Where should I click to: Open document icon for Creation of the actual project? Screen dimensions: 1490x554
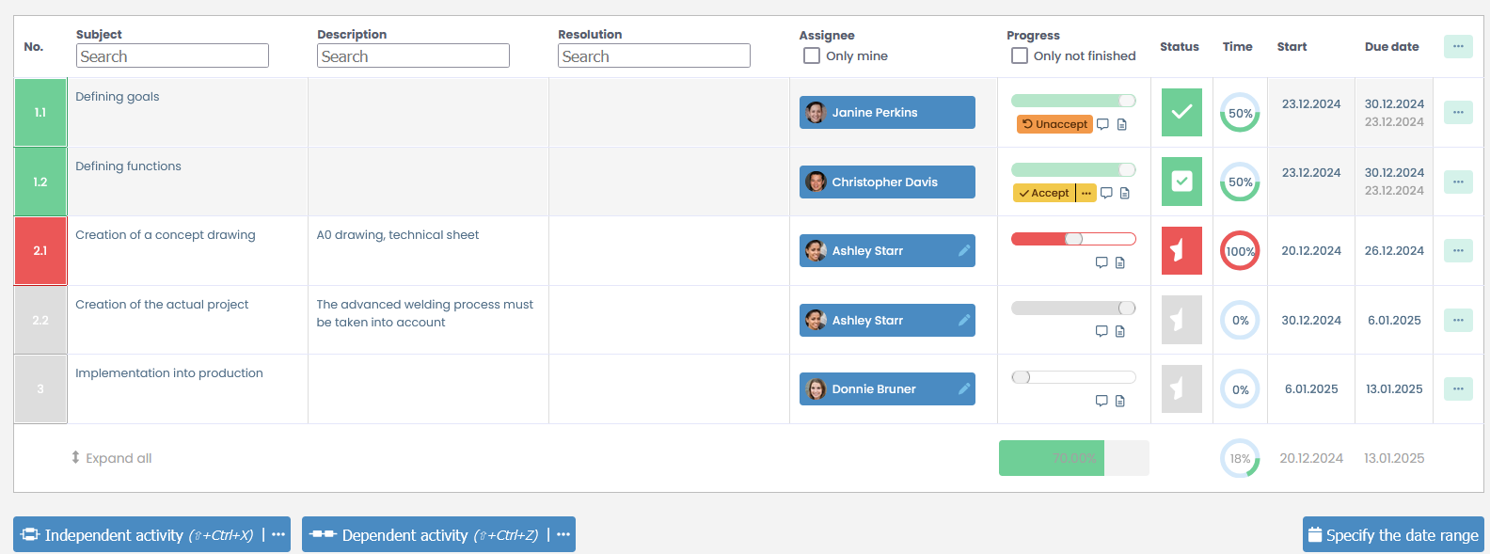(1119, 332)
